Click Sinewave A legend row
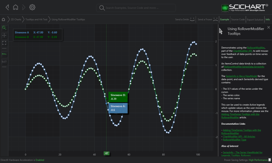 [x=36, y=32]
